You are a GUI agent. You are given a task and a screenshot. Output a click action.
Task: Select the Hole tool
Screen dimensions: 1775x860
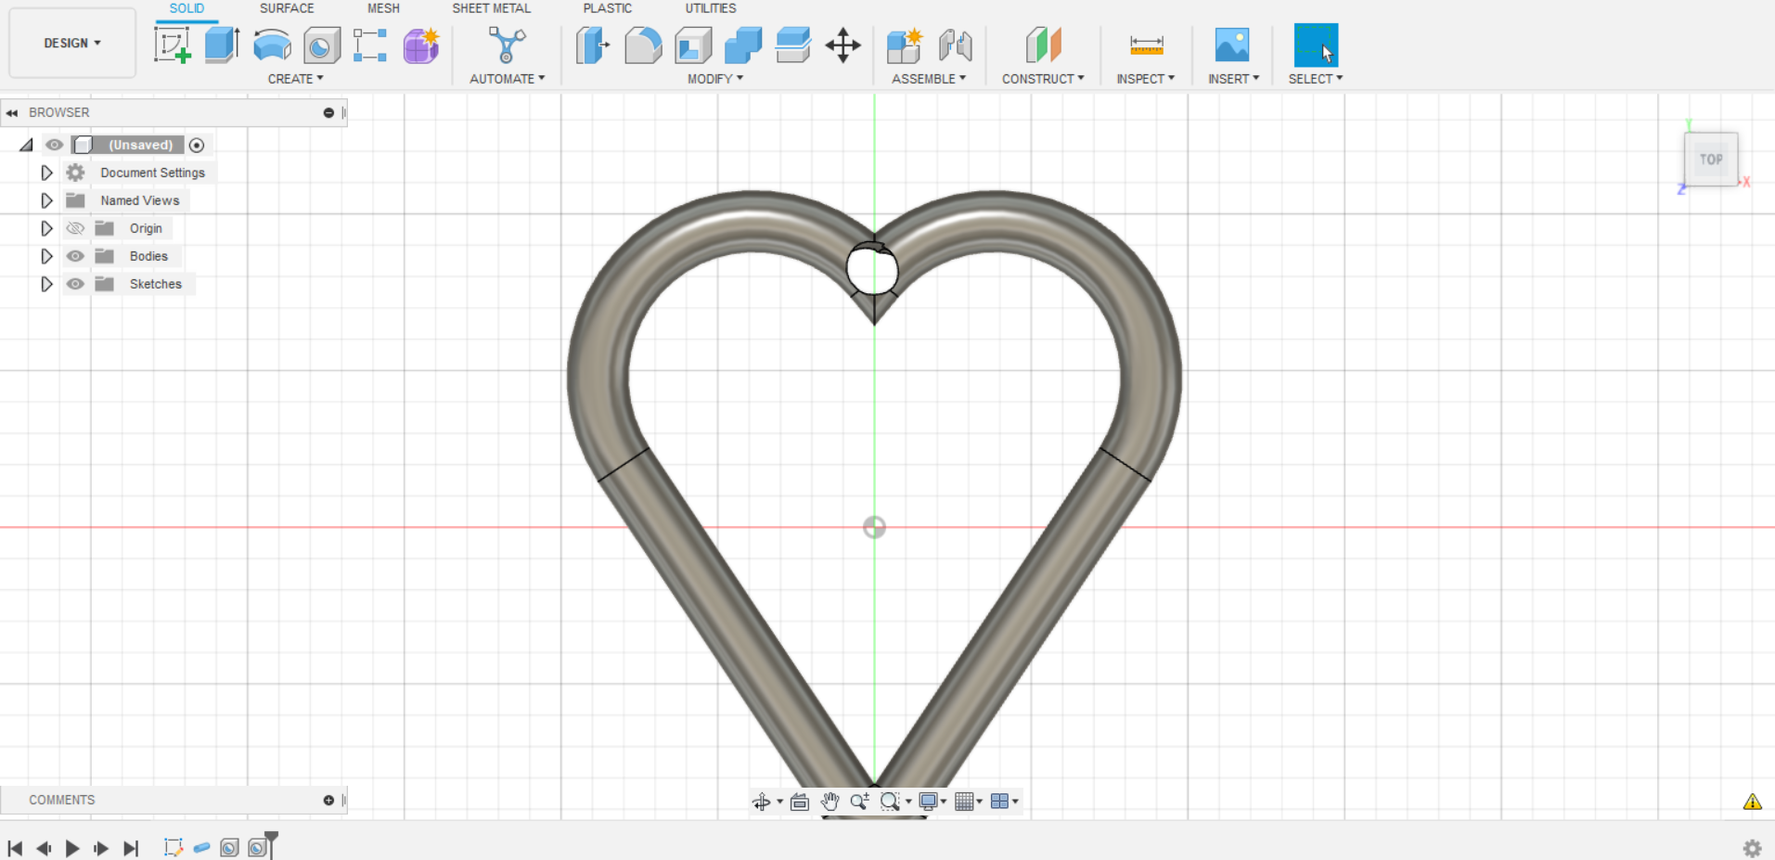click(x=322, y=45)
